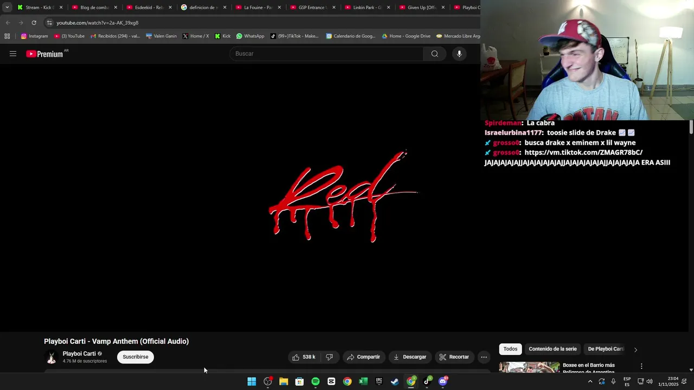Open the Windows Start menu
The width and height of the screenshot is (694, 390).
click(252, 381)
